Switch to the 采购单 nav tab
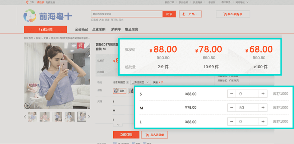This screenshot has width=294, height=144. point(116,29)
